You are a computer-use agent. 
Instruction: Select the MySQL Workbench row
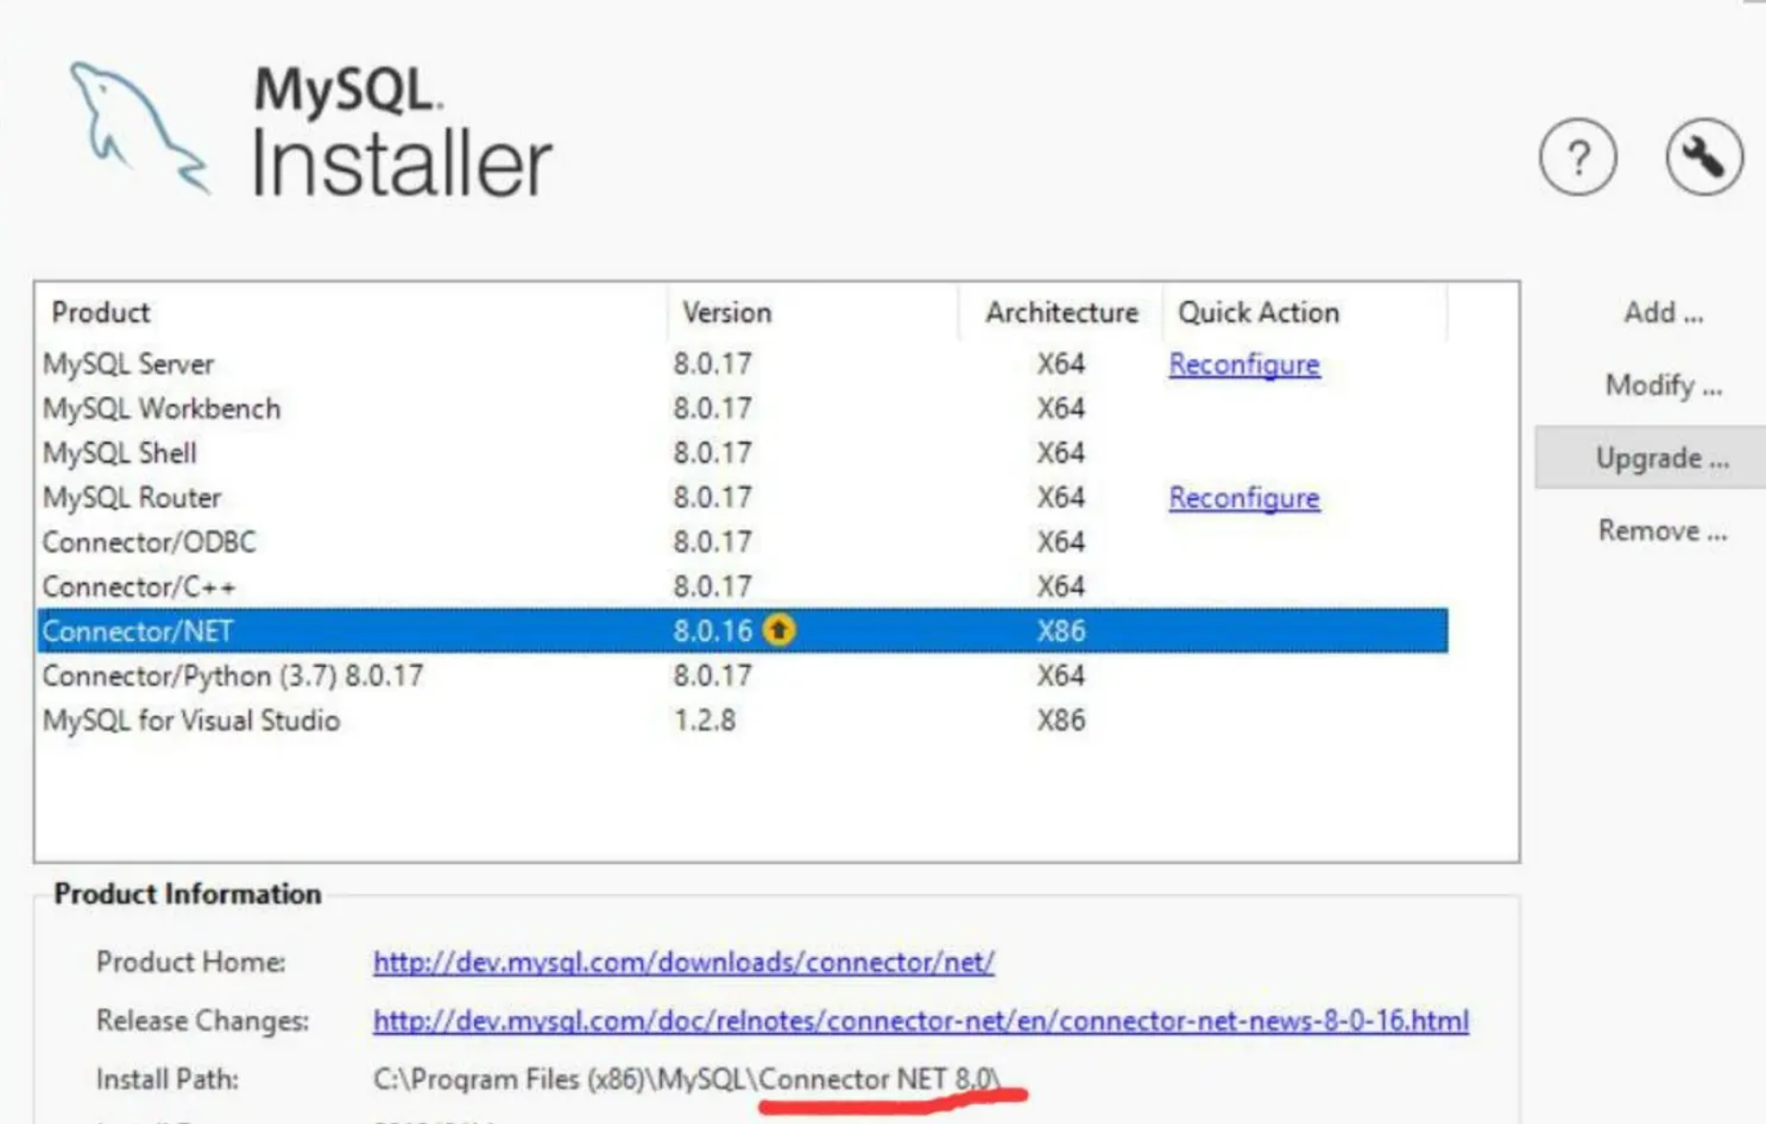coord(743,408)
